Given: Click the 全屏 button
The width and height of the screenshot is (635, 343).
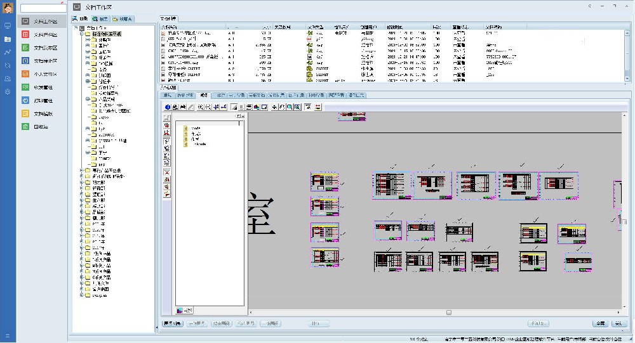Looking at the screenshot, I should [600, 323].
